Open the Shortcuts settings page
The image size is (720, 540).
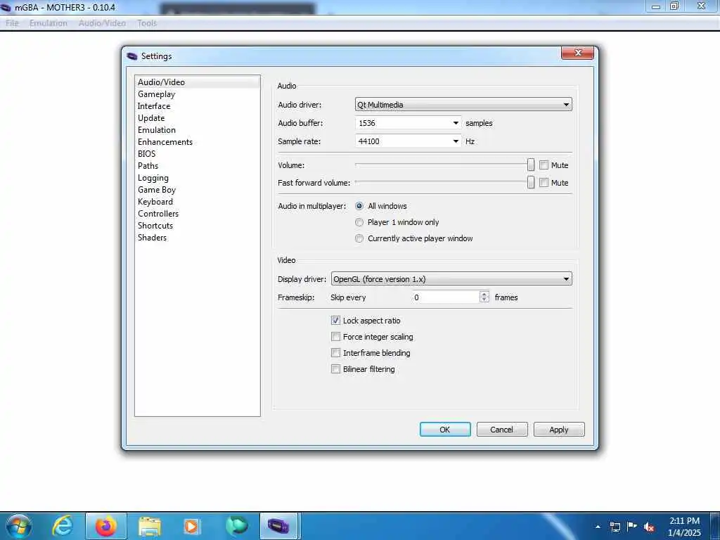tap(198, 226)
